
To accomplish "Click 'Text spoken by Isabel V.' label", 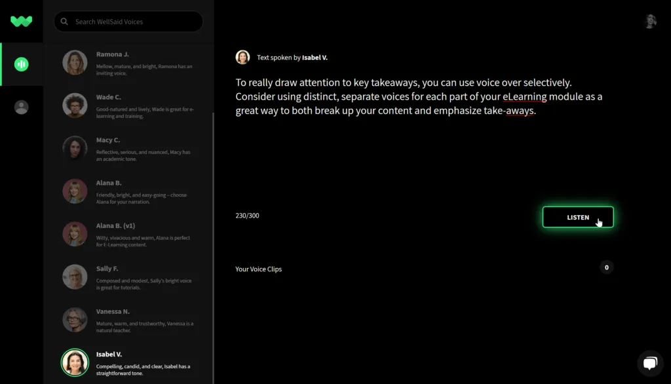I will [x=292, y=58].
